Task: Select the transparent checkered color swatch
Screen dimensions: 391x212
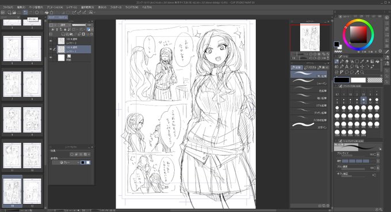Action: pos(374,80)
